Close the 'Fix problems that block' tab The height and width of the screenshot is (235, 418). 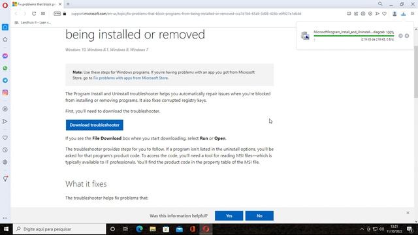(x=60, y=5)
